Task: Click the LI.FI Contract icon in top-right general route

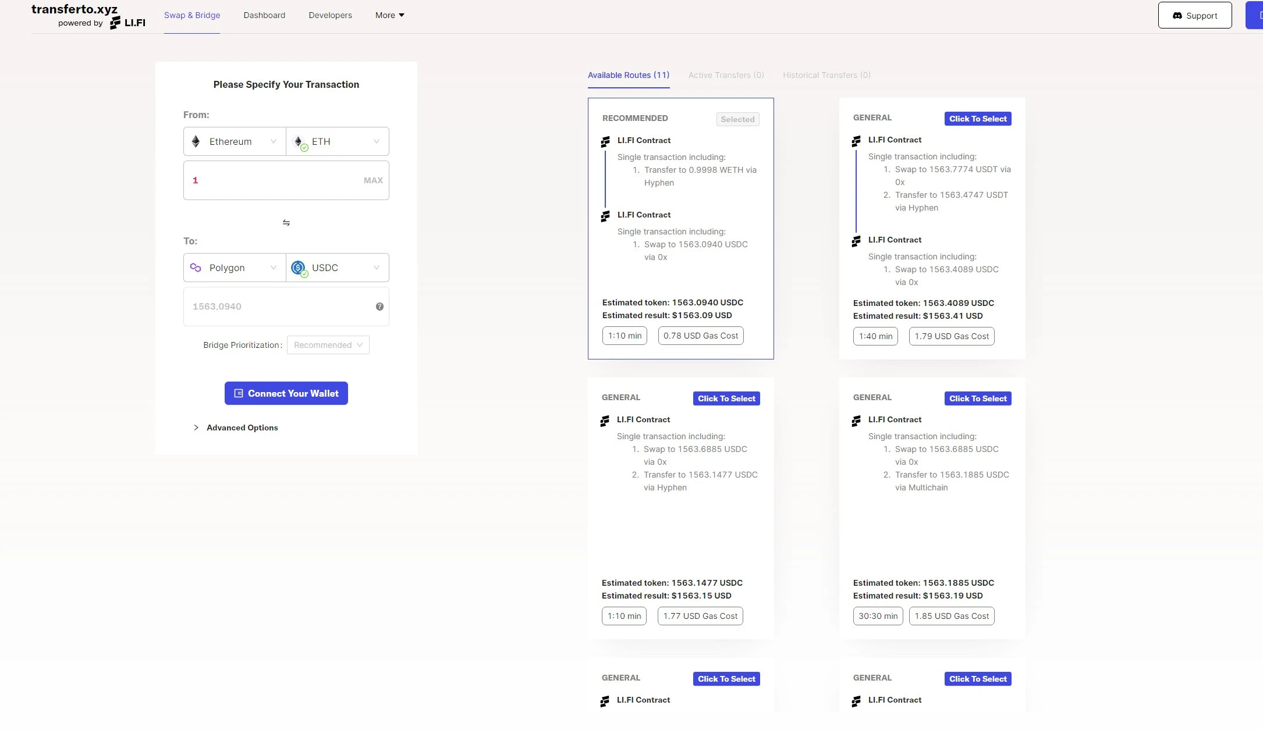Action: [856, 141]
